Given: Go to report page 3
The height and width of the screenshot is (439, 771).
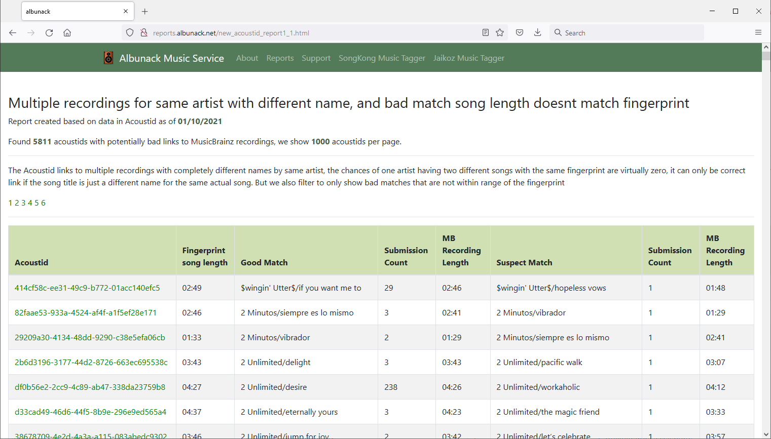Looking at the screenshot, I should pyautogui.click(x=23, y=203).
